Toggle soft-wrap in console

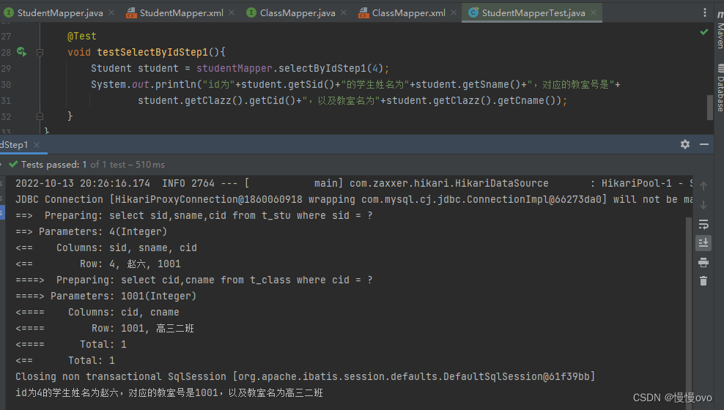pos(703,224)
